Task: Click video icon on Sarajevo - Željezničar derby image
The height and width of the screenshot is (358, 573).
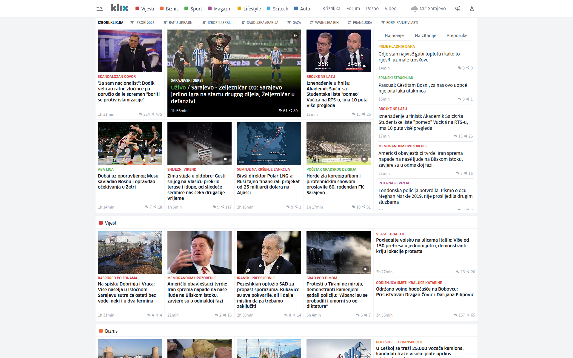Action: [x=295, y=36]
